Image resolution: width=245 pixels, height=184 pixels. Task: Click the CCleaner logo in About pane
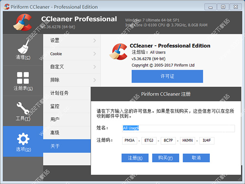point(118,52)
